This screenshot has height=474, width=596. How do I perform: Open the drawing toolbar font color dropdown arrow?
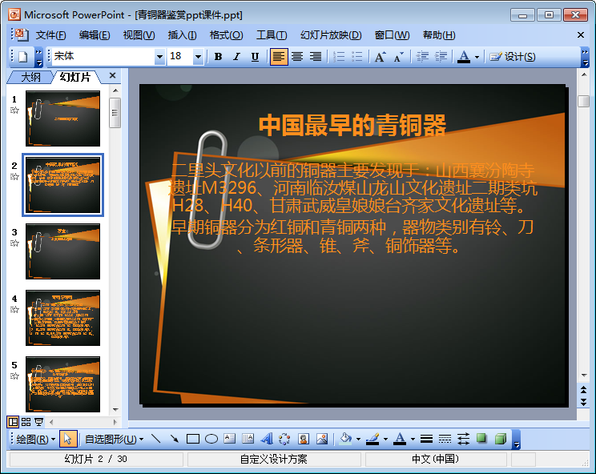coord(413,440)
